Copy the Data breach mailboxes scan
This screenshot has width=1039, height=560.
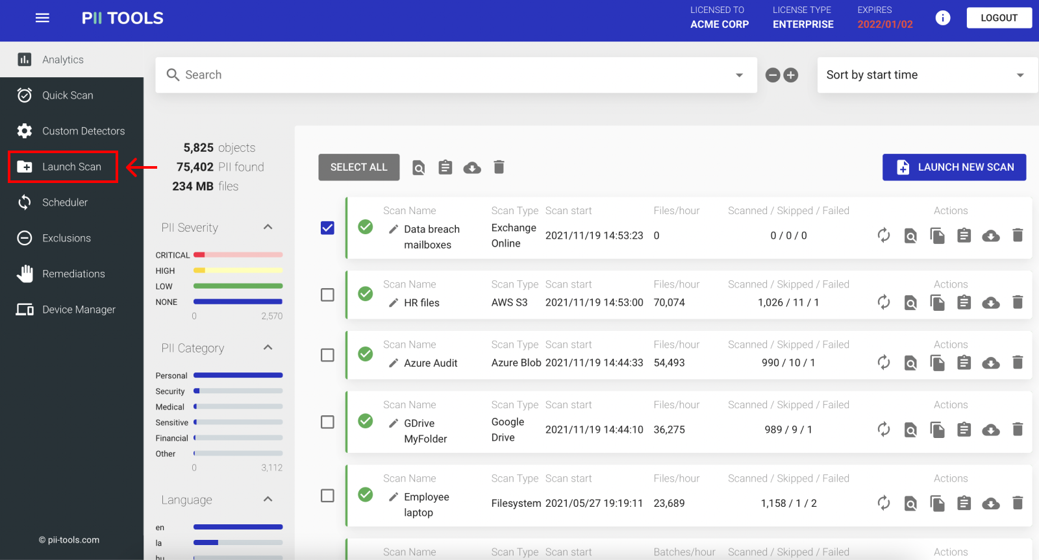937,236
